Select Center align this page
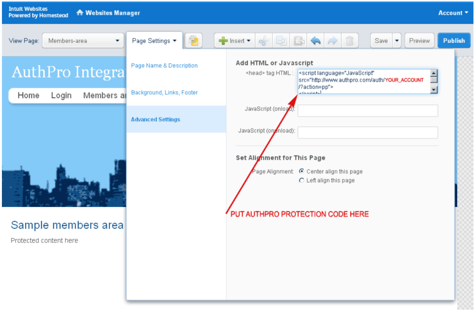This screenshot has height=312, width=475. coord(301,171)
